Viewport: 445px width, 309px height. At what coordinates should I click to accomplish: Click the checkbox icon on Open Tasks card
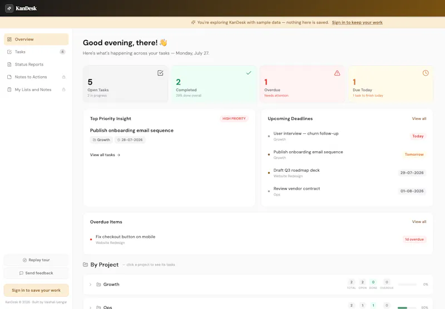pos(160,73)
